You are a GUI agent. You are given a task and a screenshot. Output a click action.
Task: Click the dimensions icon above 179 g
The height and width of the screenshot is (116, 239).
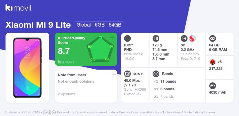156,38
